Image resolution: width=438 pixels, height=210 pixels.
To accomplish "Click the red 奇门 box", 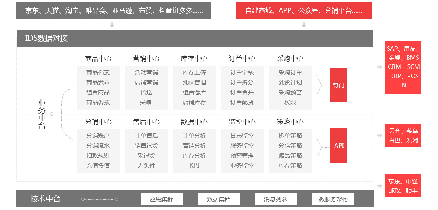I will tap(338, 85).
